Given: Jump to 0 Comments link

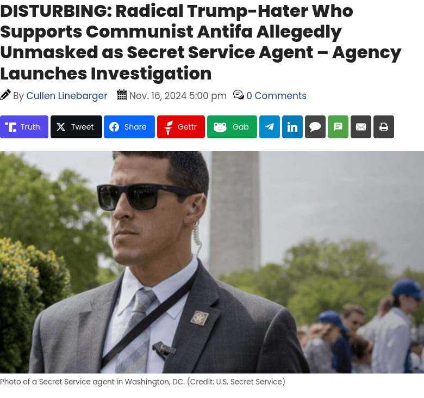Looking at the screenshot, I should click(276, 96).
